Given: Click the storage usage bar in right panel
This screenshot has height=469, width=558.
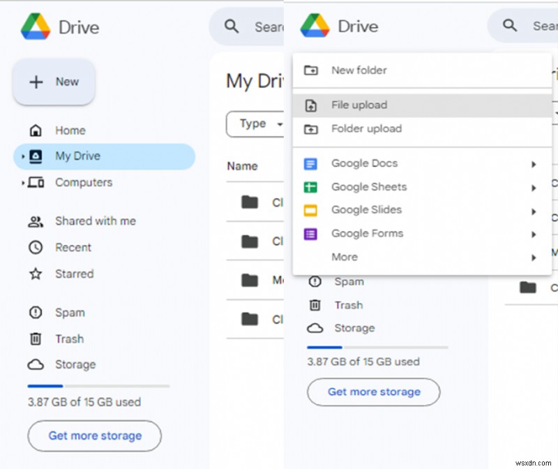Looking at the screenshot, I should tap(377, 347).
